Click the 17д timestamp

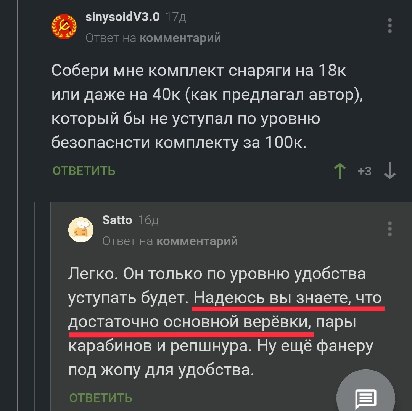point(176,17)
